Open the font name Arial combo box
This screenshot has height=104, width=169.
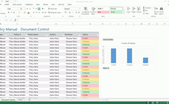pos(14,9)
